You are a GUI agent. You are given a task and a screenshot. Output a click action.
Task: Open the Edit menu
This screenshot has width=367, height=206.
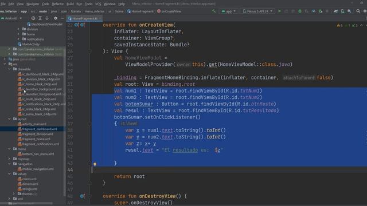pos(11,4)
